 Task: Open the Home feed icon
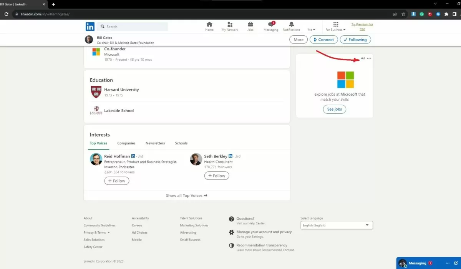[x=209, y=27]
